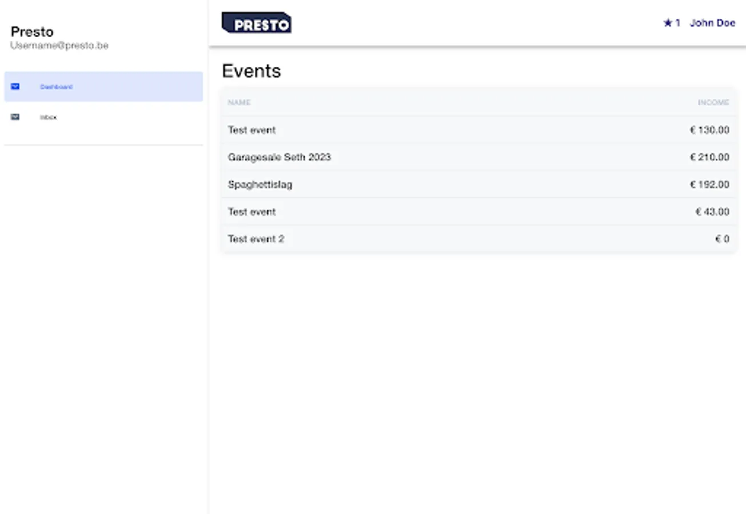This screenshot has height=514, width=746.
Task: Click the Presto badge logo graphic
Action: point(256,23)
